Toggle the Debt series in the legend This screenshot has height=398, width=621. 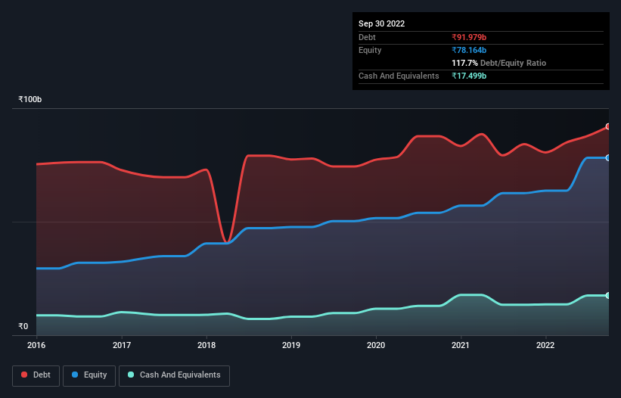tap(36, 375)
